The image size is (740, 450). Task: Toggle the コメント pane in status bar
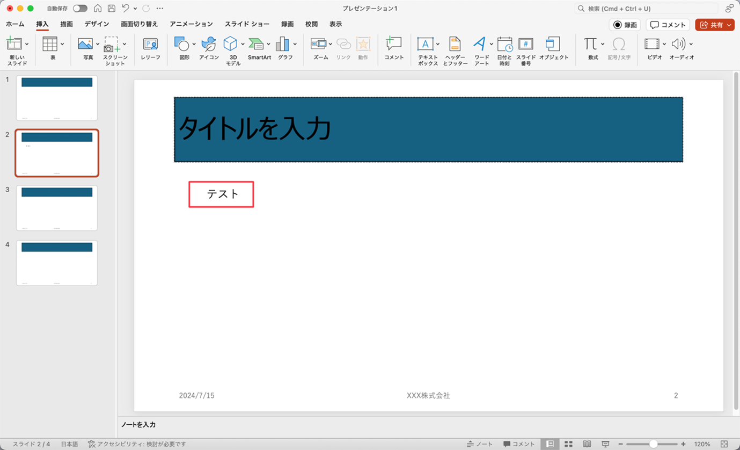tap(519, 444)
